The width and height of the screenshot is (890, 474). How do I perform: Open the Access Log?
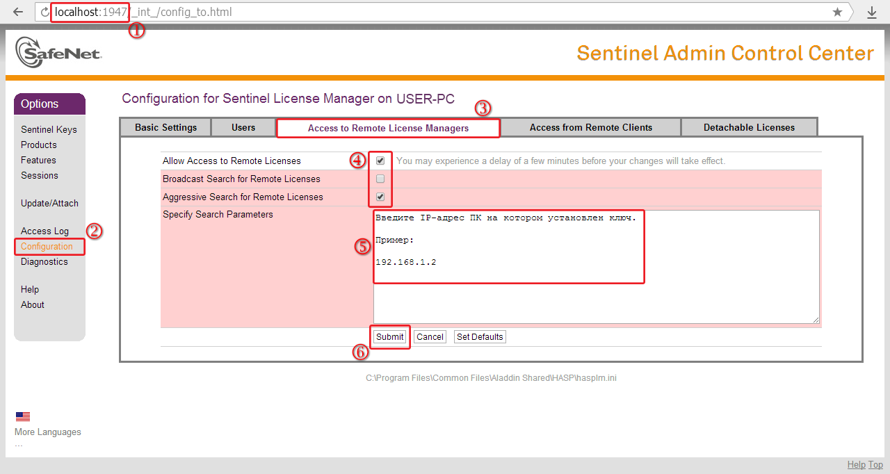coord(44,231)
